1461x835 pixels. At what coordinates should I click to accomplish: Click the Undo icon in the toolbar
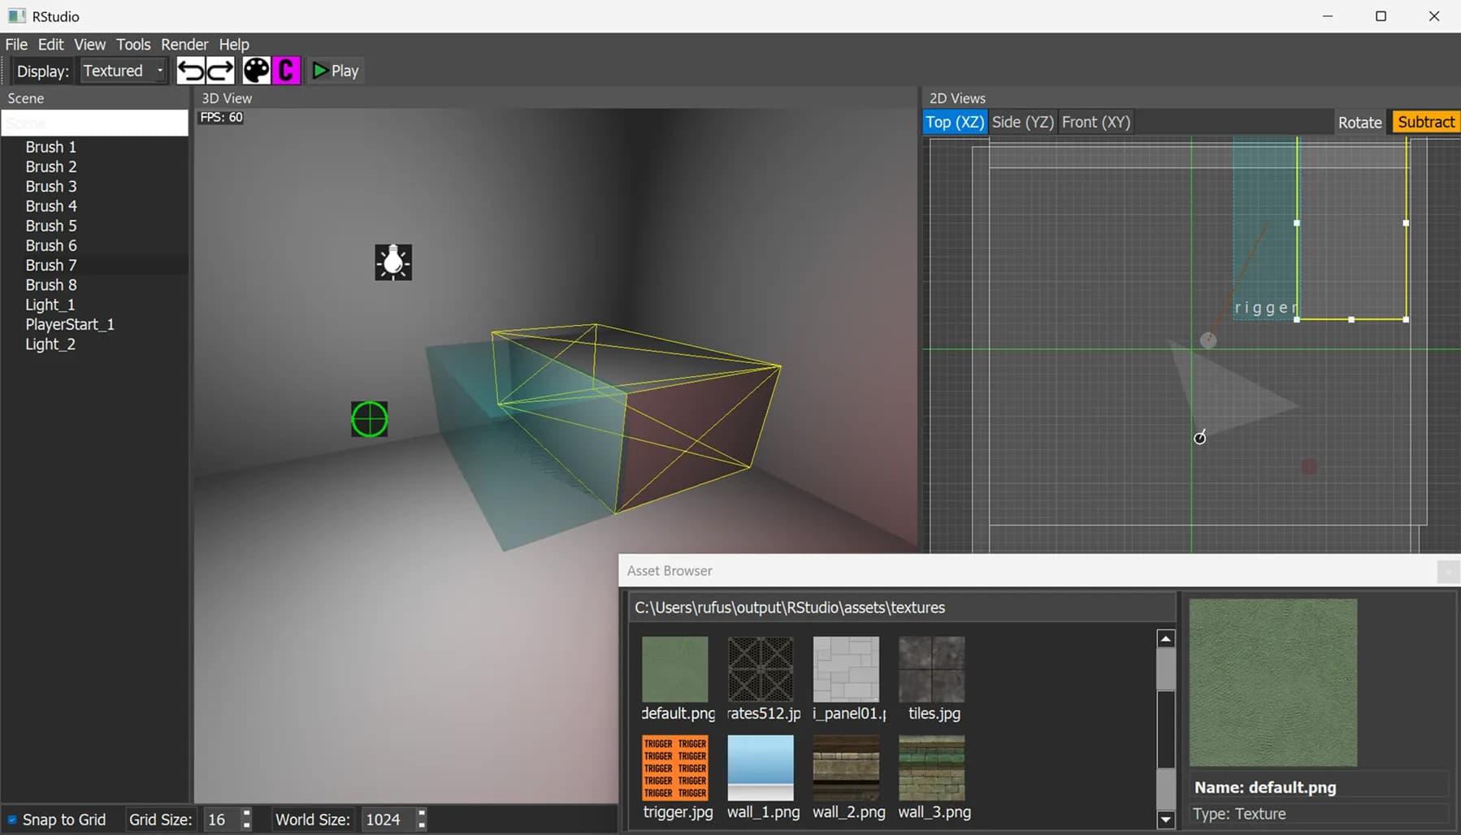[x=190, y=70]
